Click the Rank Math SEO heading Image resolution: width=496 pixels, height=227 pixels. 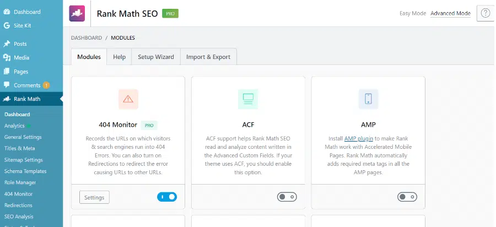tap(127, 14)
